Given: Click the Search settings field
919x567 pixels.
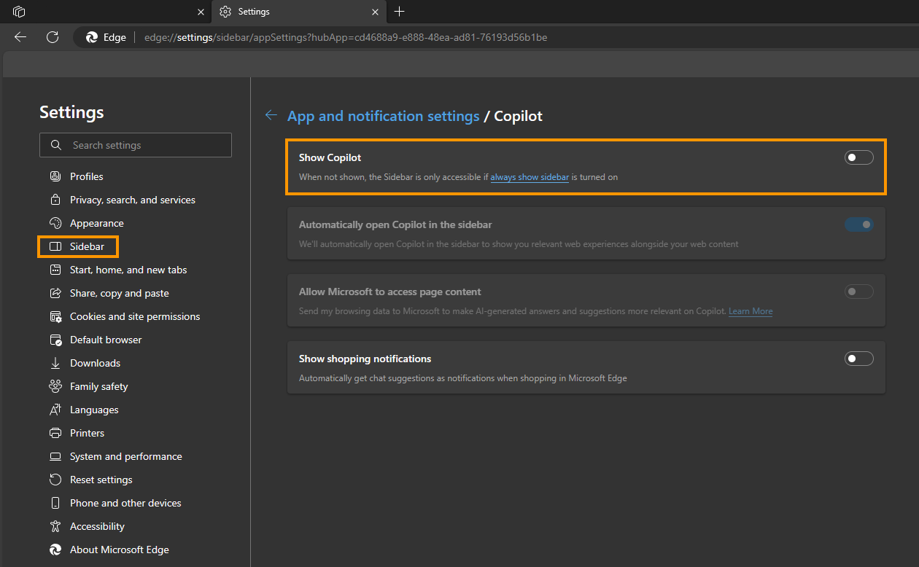Looking at the screenshot, I should coord(136,145).
